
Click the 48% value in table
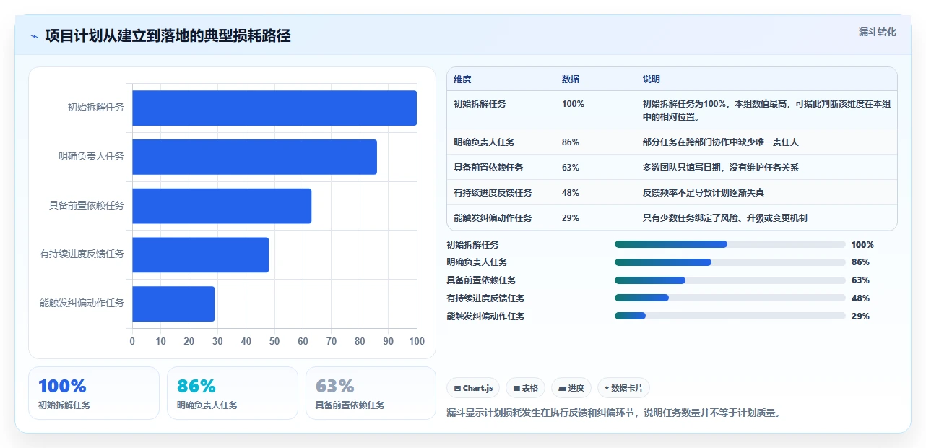571,193
